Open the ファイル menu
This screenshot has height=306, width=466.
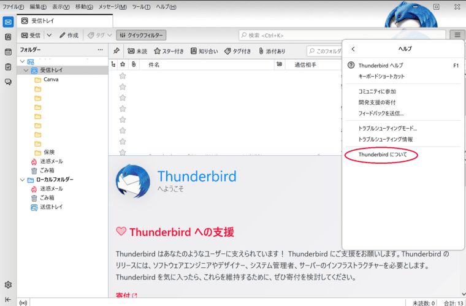[13, 7]
